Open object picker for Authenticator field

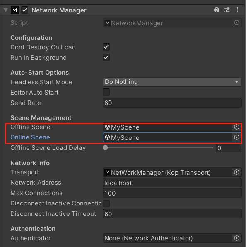coord(236,238)
